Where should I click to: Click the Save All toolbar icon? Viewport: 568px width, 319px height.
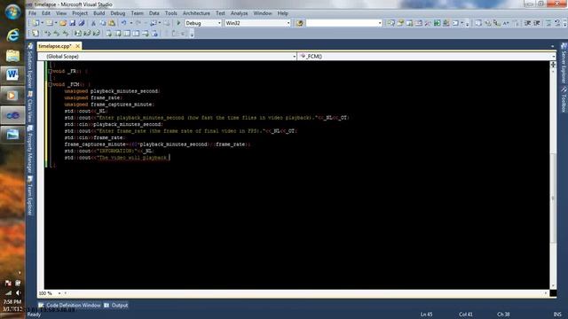click(82, 23)
